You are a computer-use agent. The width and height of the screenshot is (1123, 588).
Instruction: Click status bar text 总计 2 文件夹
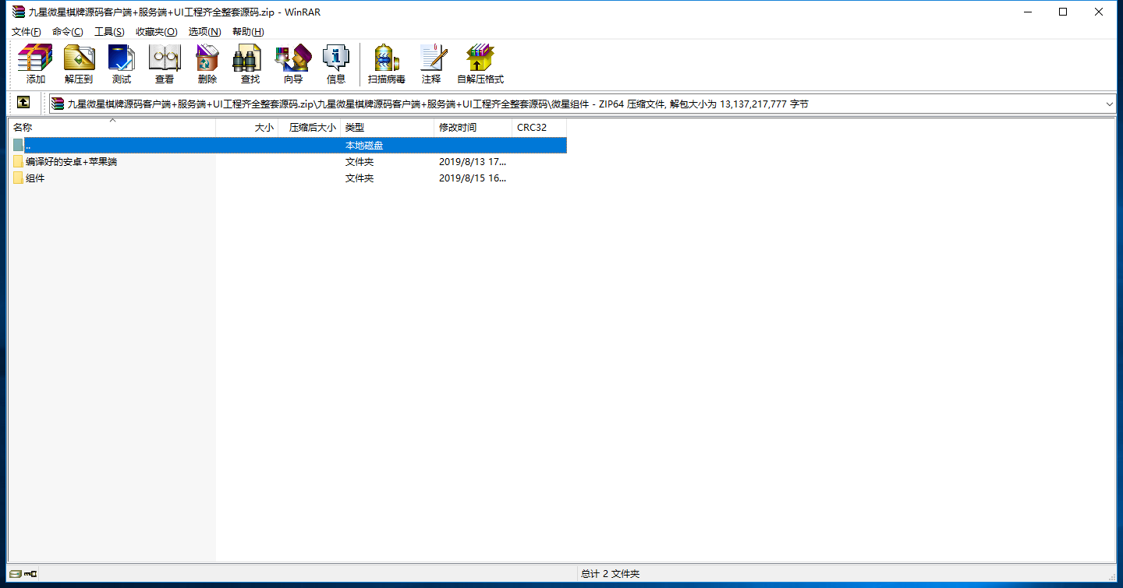pos(610,574)
